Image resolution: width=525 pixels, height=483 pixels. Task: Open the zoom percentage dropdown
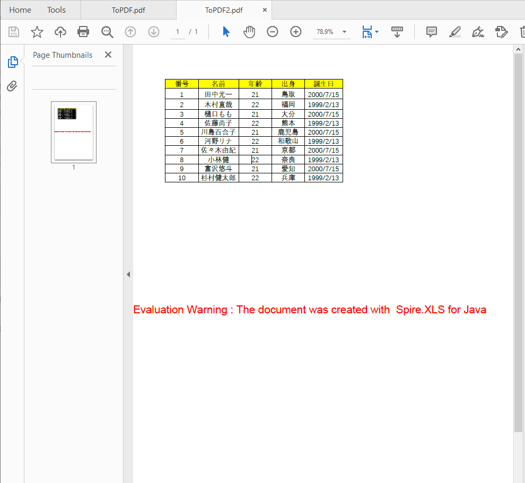(344, 32)
